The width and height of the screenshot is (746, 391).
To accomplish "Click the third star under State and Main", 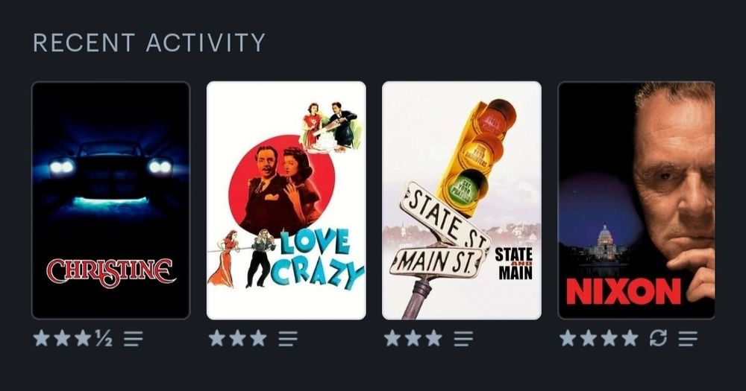I will click(x=433, y=338).
